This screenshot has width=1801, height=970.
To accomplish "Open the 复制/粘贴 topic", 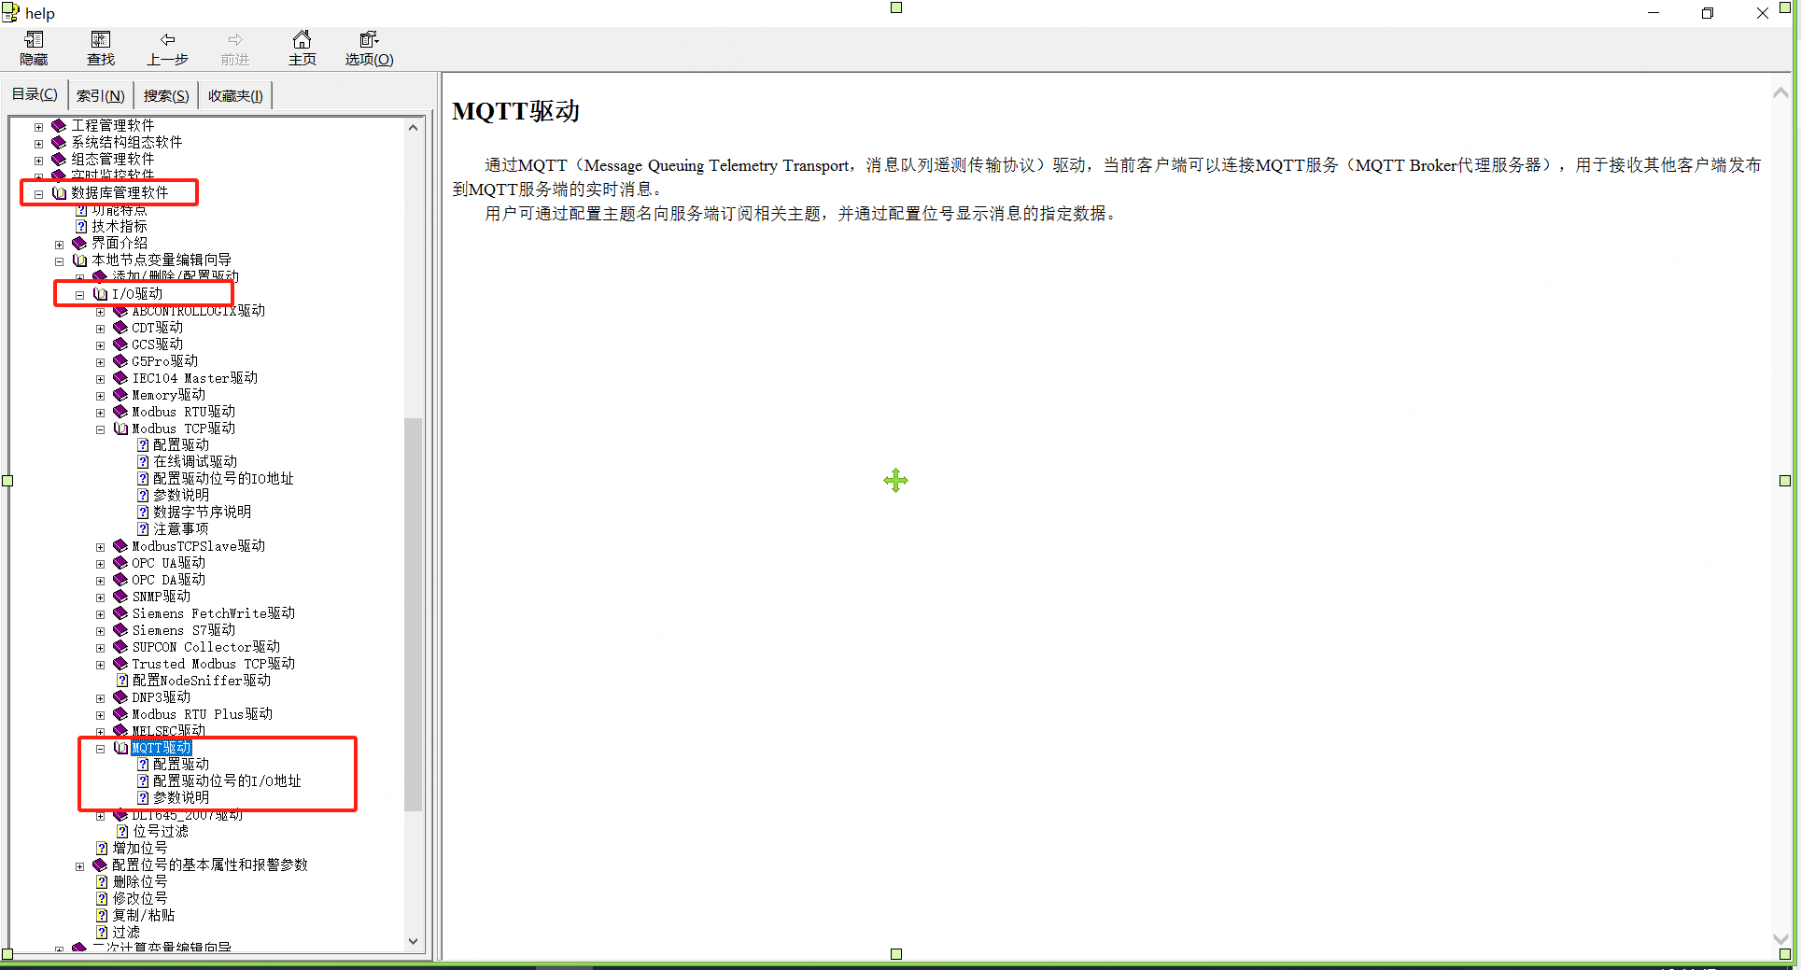I will point(144,916).
